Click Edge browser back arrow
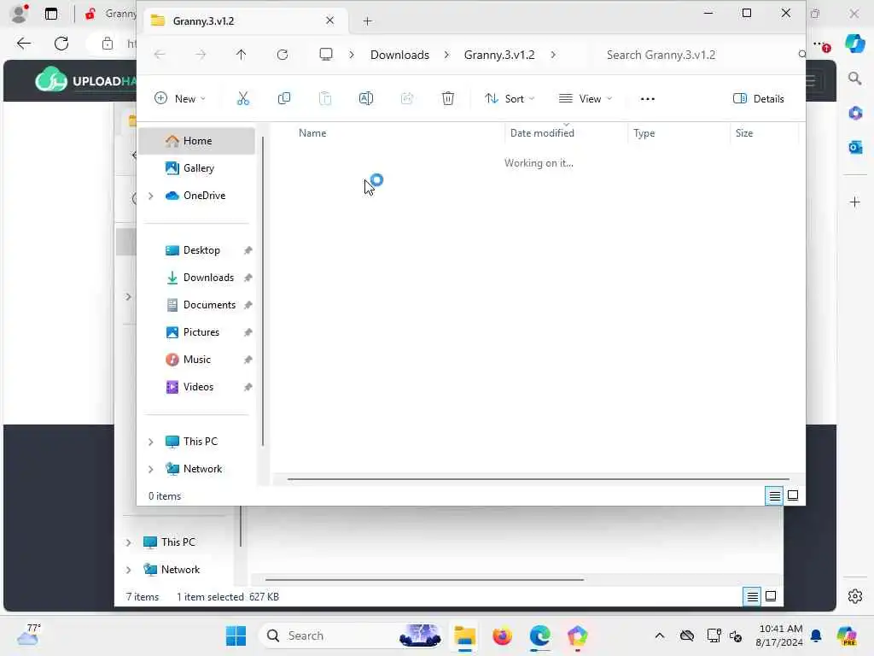 (24, 44)
